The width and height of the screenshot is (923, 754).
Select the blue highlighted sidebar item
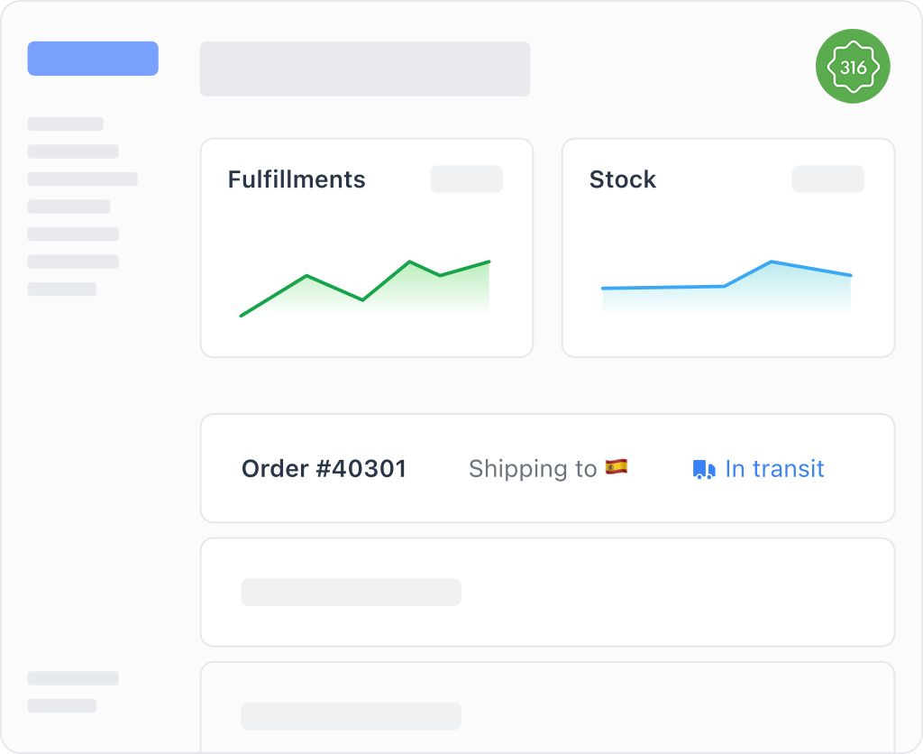click(x=93, y=59)
